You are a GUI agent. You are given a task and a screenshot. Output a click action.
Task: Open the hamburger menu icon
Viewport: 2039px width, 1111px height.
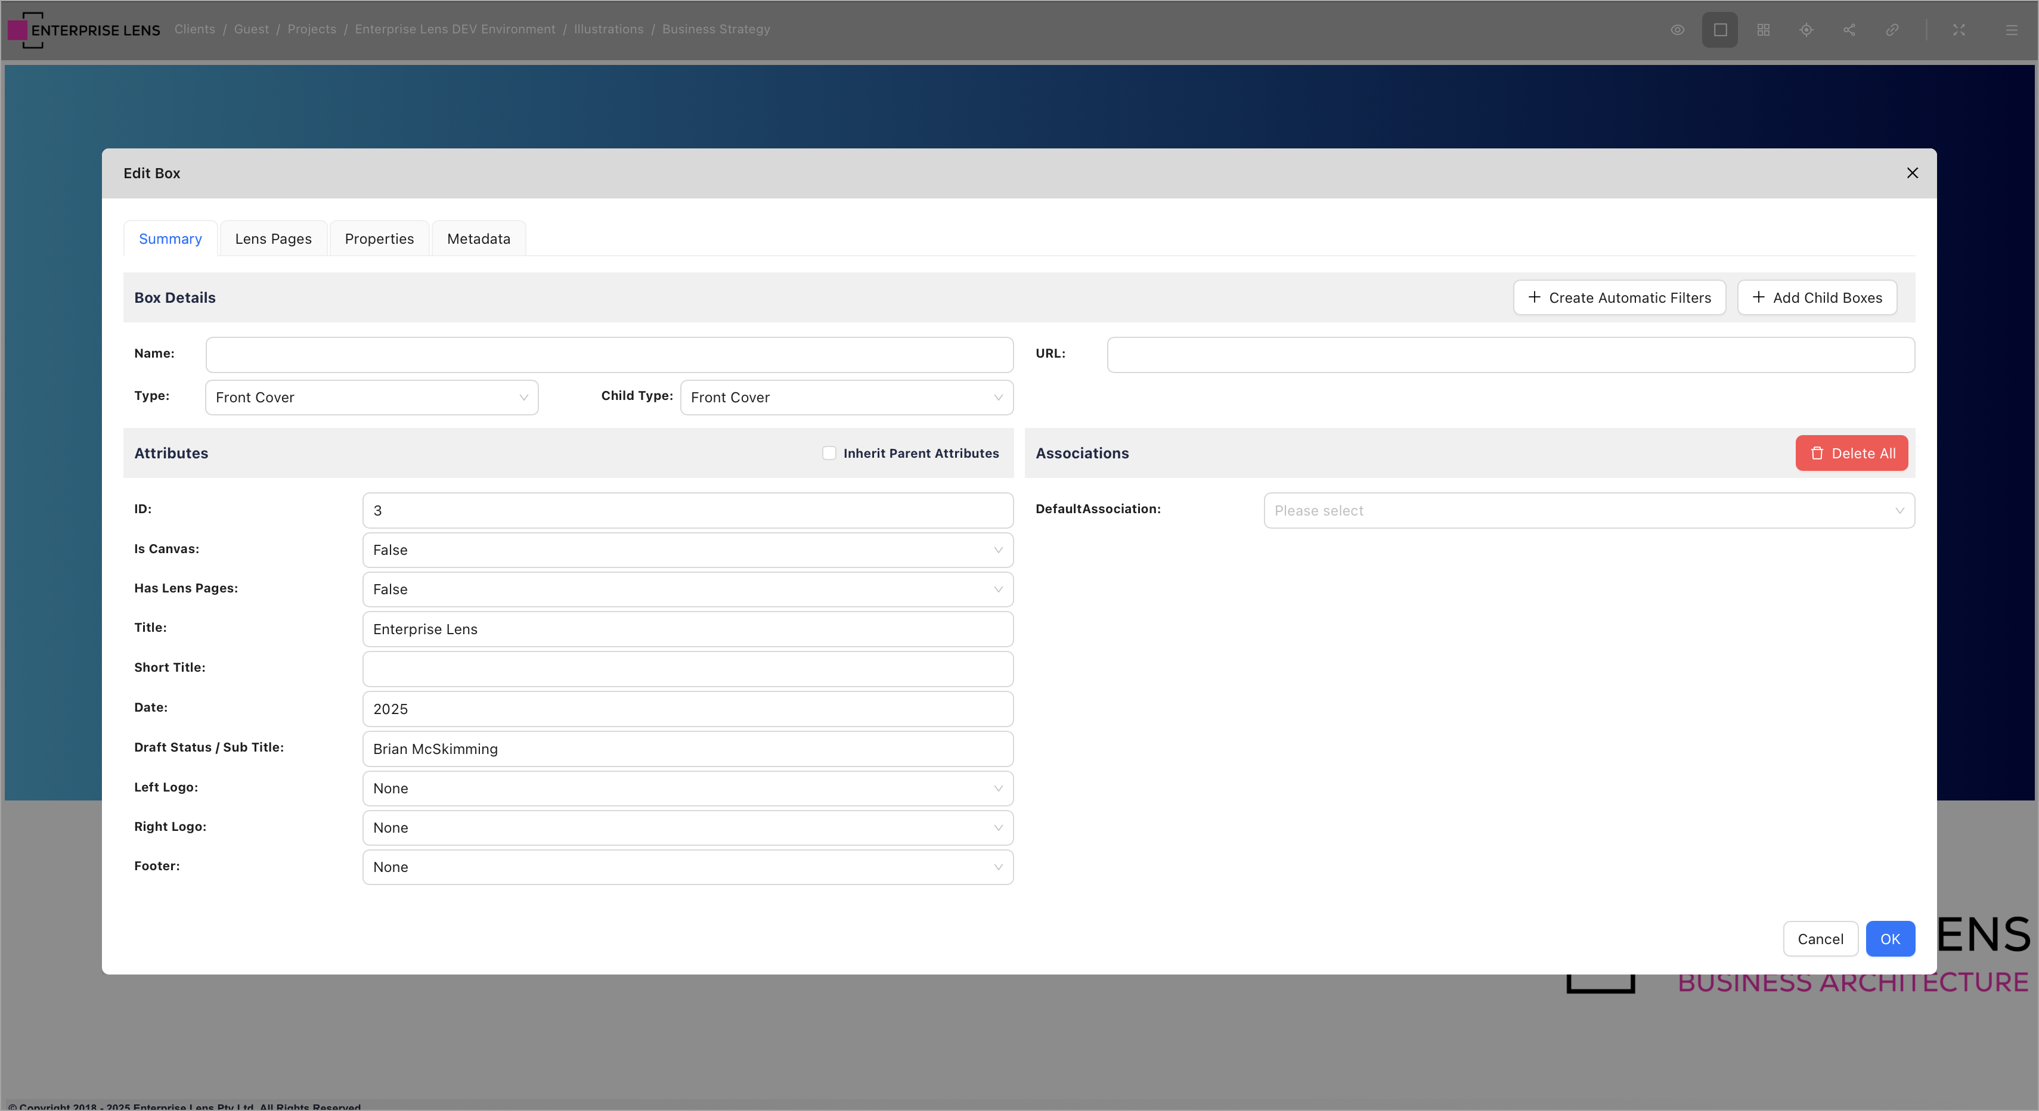(x=2010, y=30)
